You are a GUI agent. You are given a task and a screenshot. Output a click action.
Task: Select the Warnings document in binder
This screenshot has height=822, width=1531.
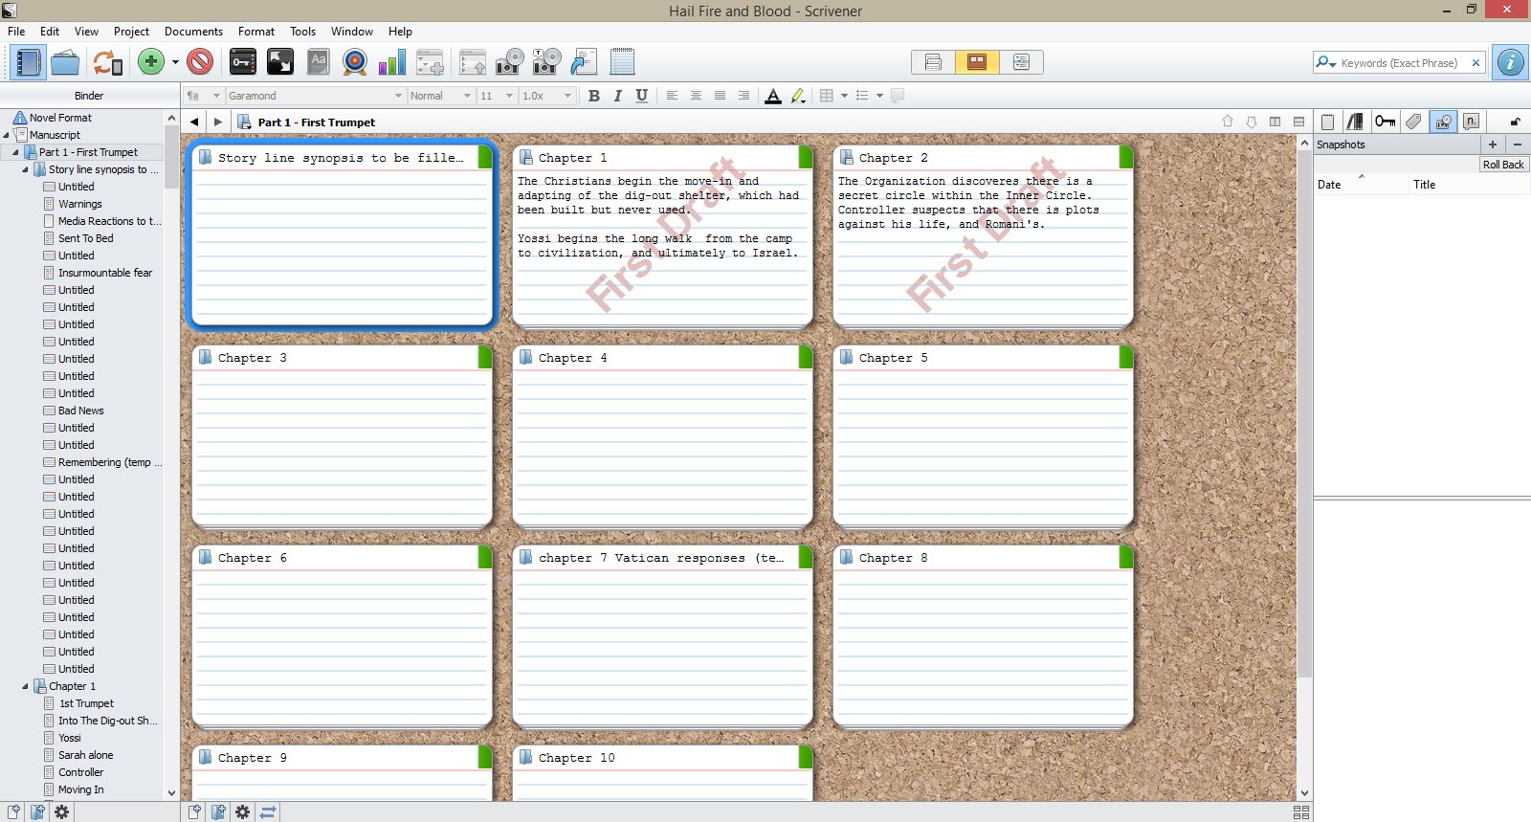coord(79,204)
